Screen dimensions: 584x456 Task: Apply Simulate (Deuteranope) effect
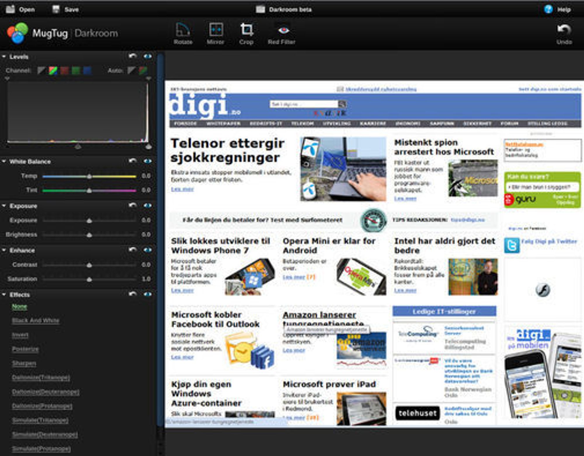tap(45, 434)
